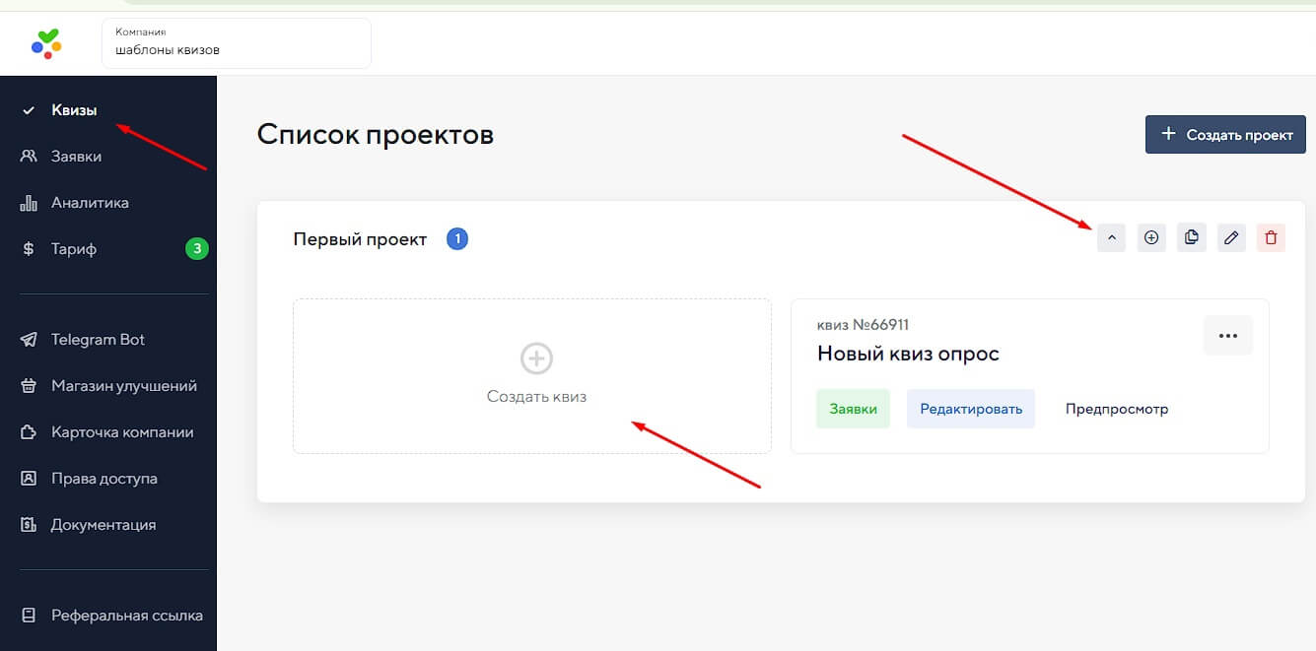This screenshot has height=651, width=1316.
Task: Click the green badge 3 on Тариф
Action: coord(196,248)
